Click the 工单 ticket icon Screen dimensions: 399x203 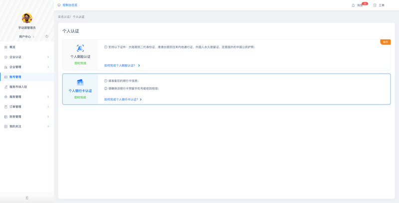375,5
